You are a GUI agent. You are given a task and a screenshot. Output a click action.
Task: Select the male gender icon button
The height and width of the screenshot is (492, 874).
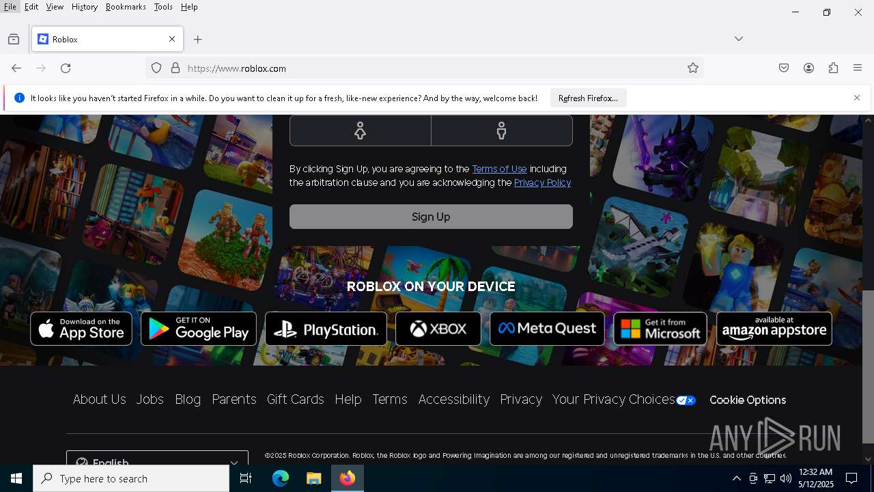(x=502, y=130)
